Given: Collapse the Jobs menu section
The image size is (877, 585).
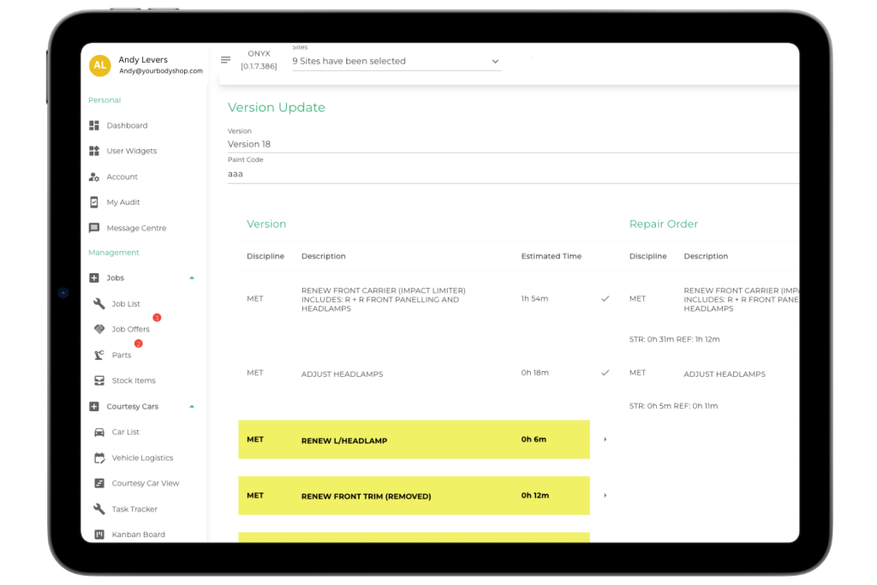Looking at the screenshot, I should [x=192, y=278].
